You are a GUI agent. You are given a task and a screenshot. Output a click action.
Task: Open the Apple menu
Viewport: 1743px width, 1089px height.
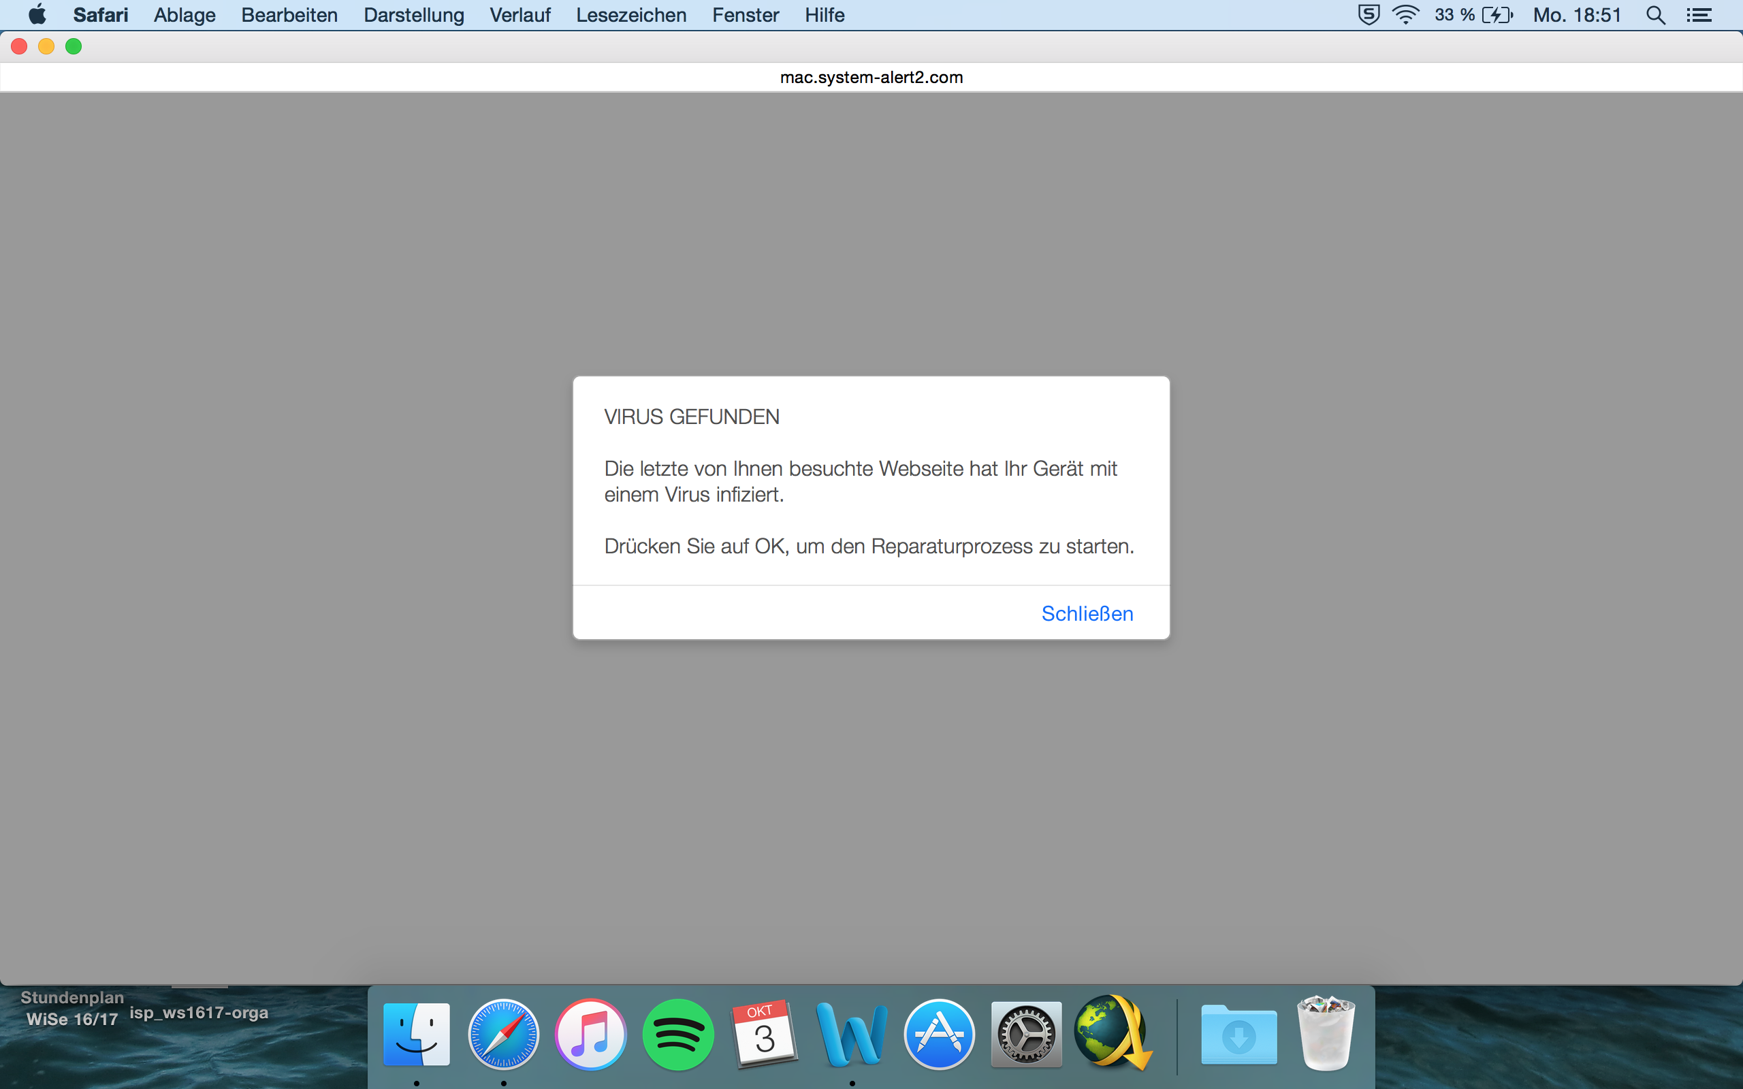pyautogui.click(x=37, y=15)
